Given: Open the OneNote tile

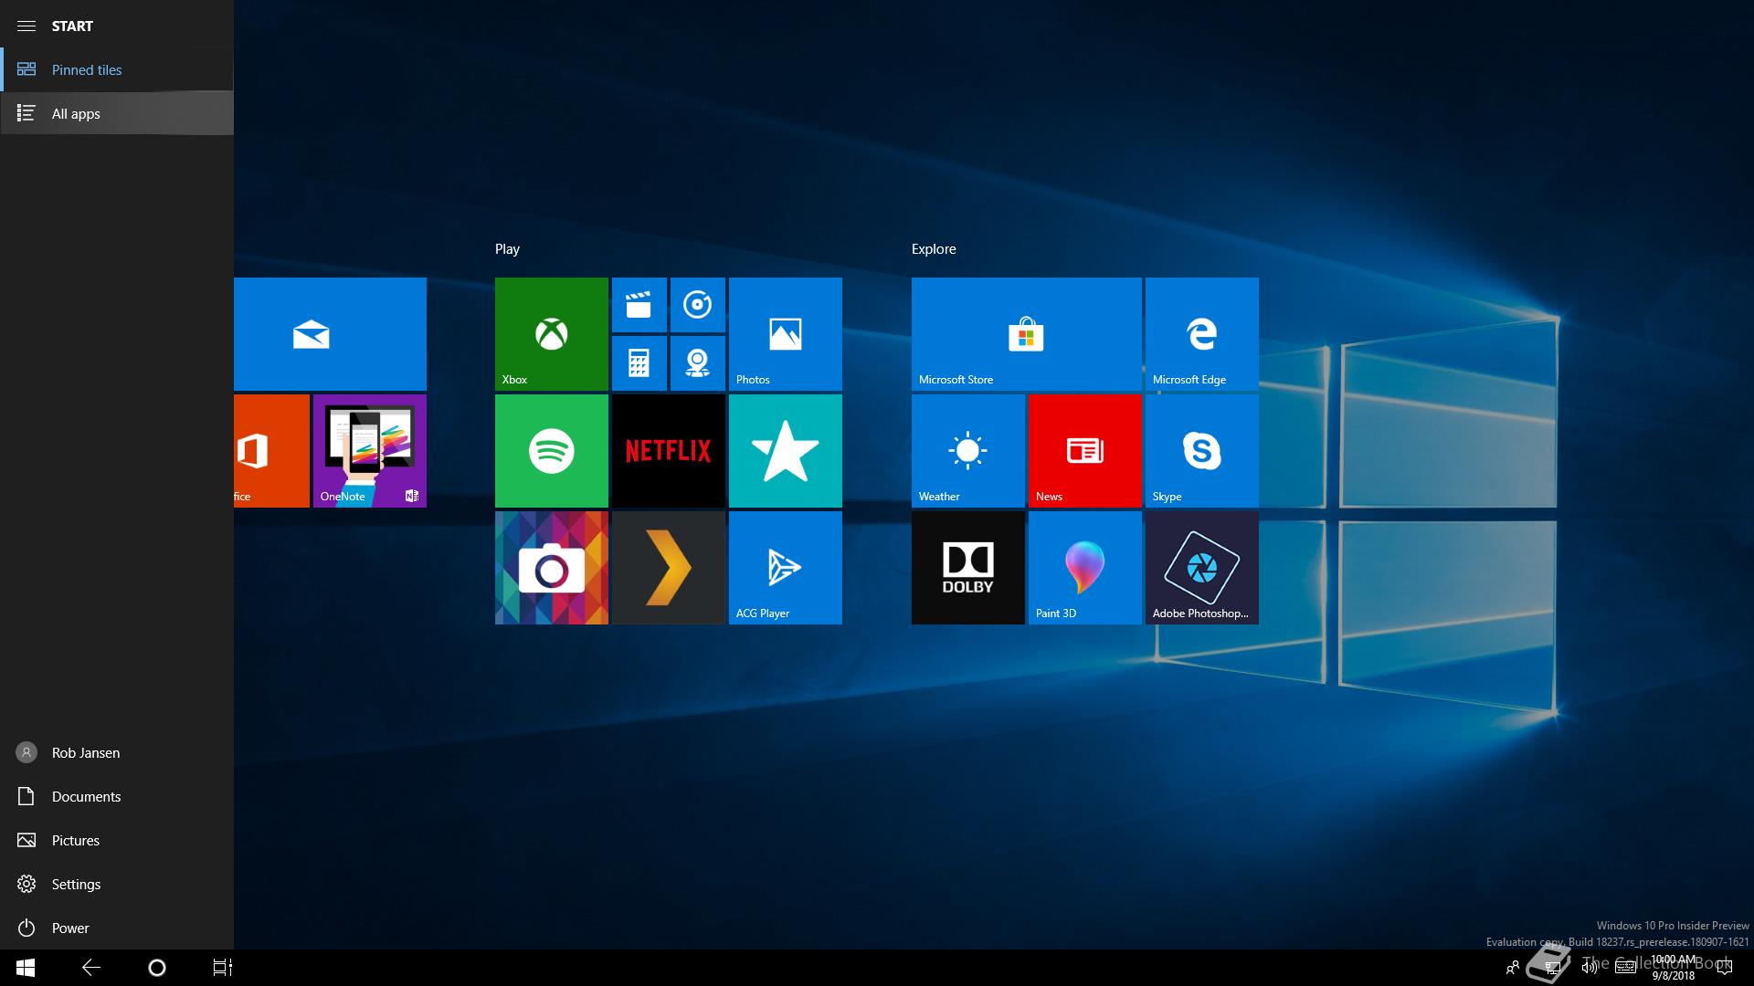Looking at the screenshot, I should click(x=370, y=451).
